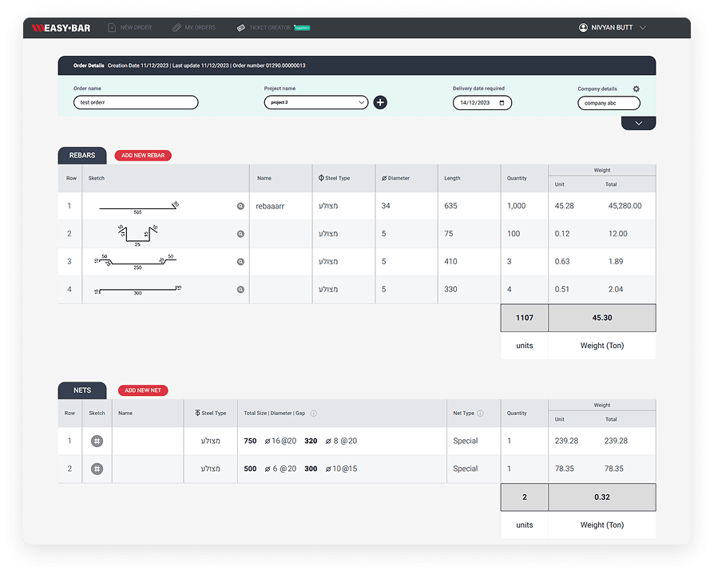Click the Easy-Bar logo
Viewport: 714px width, 574px height.
61,28
